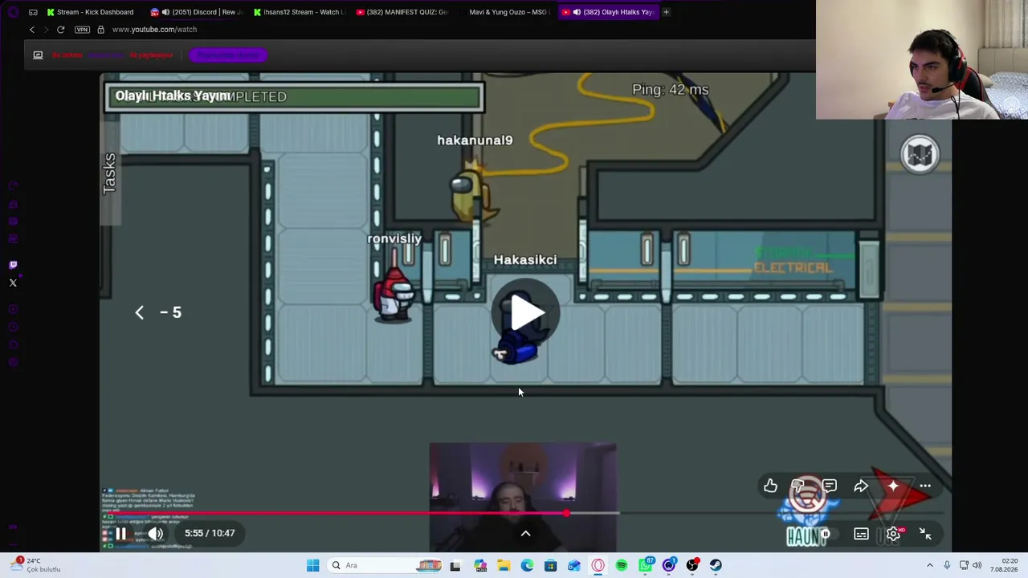Image resolution: width=1028 pixels, height=578 pixels.
Task: Open the MANIFEST QUIZ YouTube tab
Action: (402, 12)
